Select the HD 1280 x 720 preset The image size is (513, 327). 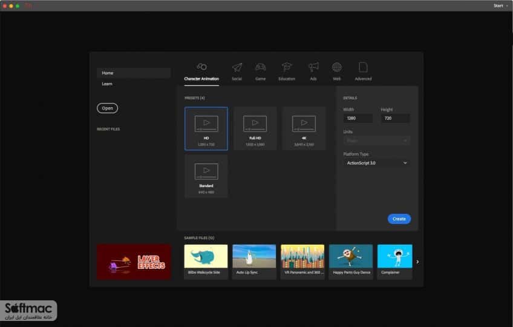[206, 129]
